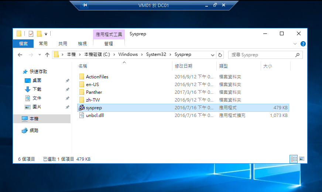Select 圖片 in the navigation pane
322x192 pixels.
tap(37, 107)
